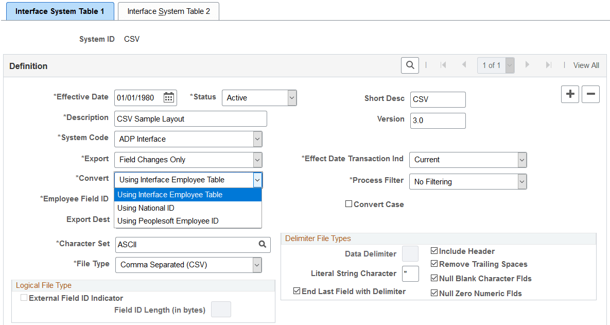This screenshot has height=325, width=610.
Task: Switch to Interface System Table 2 tab
Action: [168, 11]
